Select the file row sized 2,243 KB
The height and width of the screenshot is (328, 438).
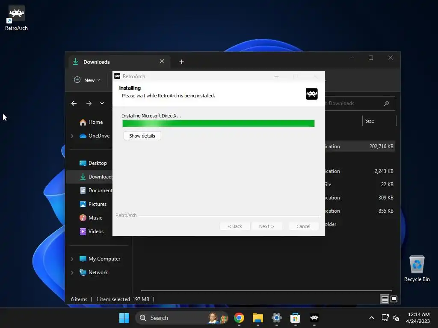(360, 171)
